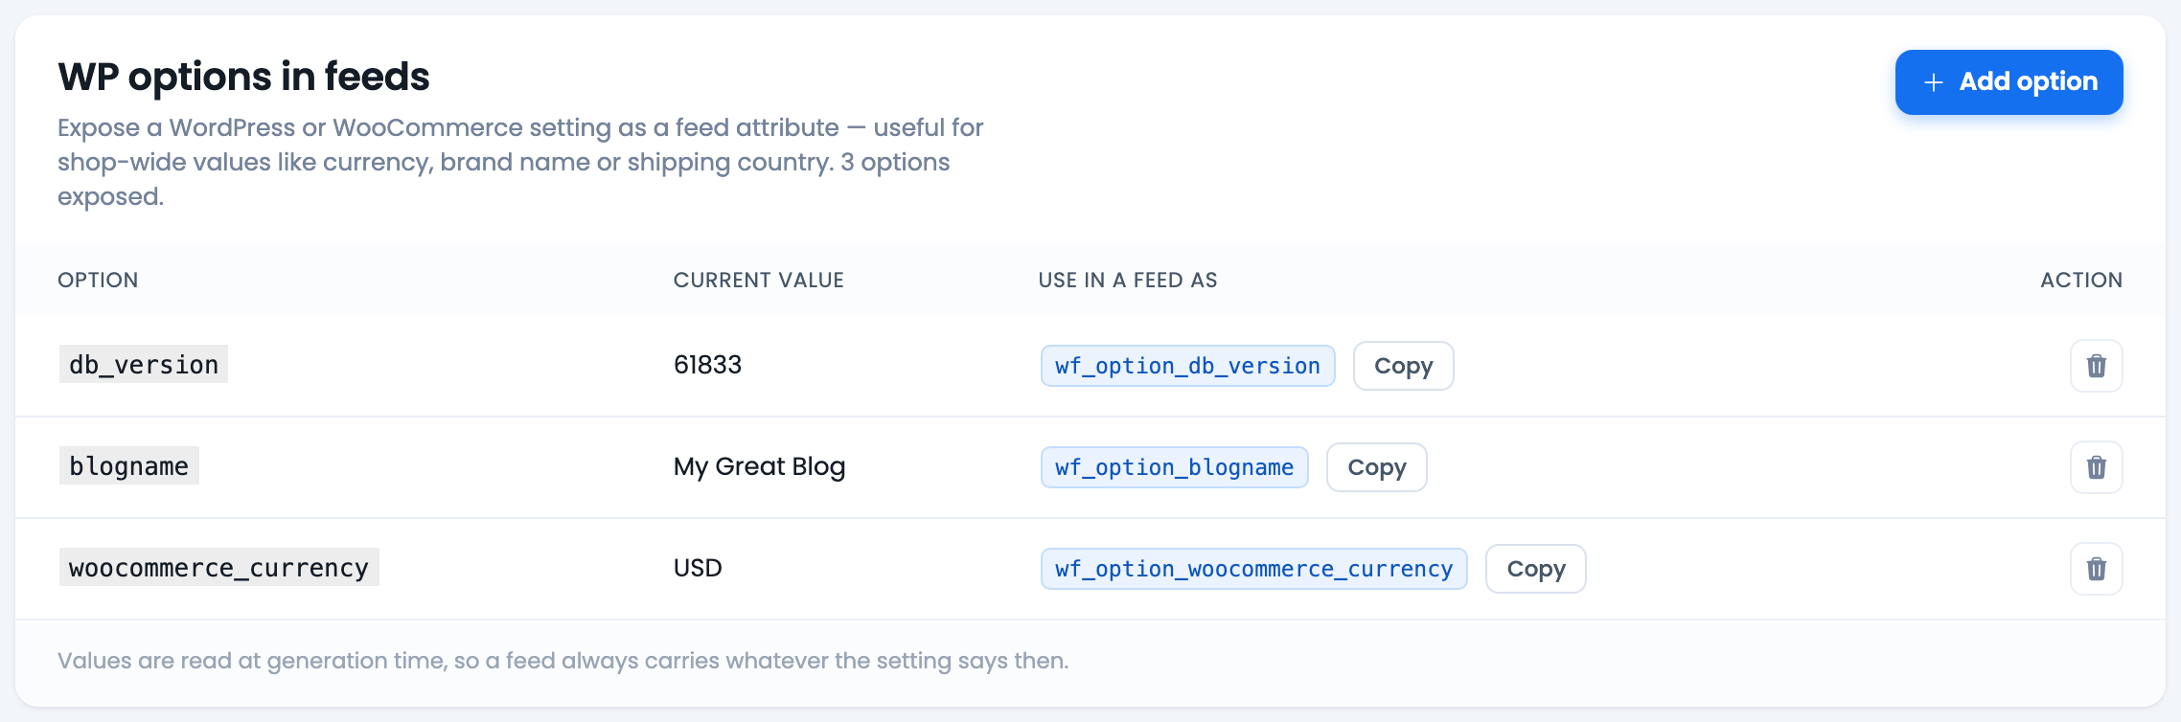Click the OPTION column header
This screenshot has width=2181, height=722.
pyautogui.click(x=98, y=280)
